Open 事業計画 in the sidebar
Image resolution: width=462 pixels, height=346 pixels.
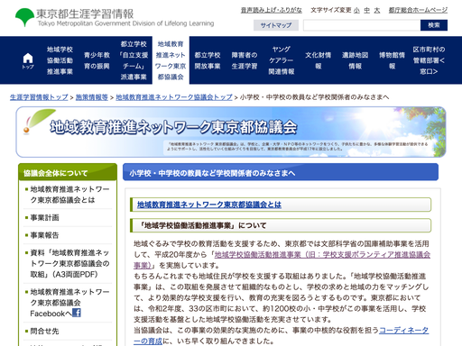tap(44, 217)
